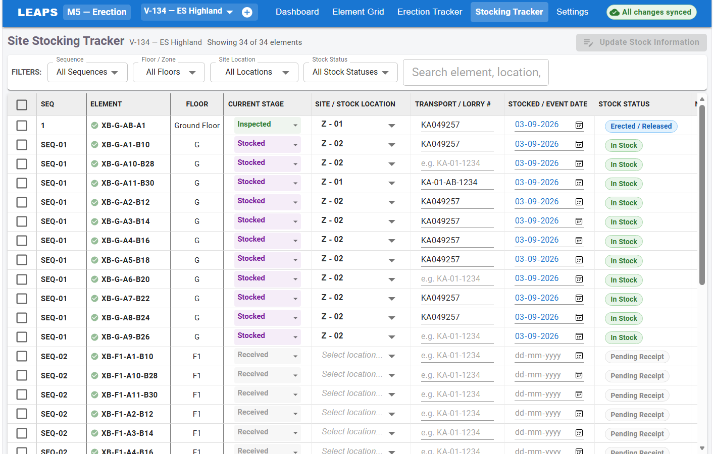Click green check icon beside XB-G-A8-B24
This screenshot has width=713, height=454.
point(94,318)
